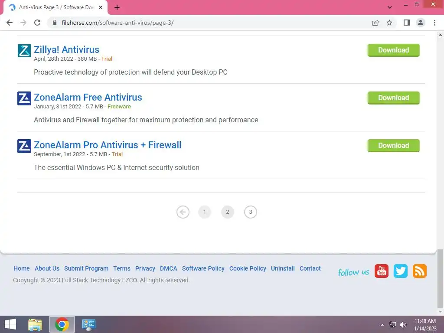This screenshot has width=444, height=333.
Task: Open a new tab with plus button
Action: [x=117, y=8]
